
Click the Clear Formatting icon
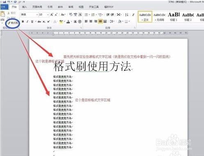pyautogui.click(x=70, y=15)
